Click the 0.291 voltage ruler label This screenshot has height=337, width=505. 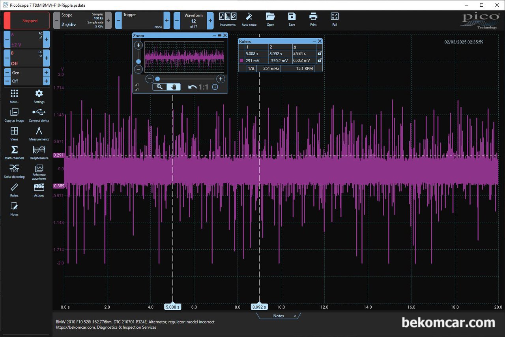pos(58,155)
